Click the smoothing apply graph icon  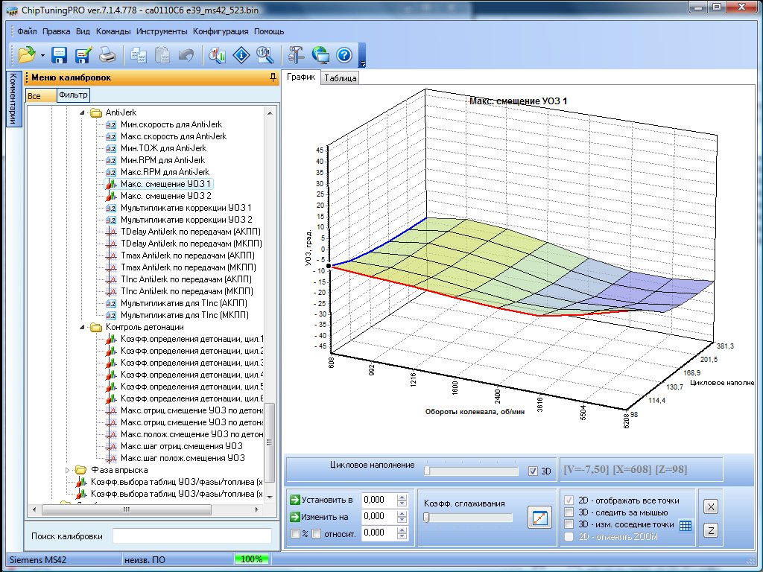click(x=539, y=517)
